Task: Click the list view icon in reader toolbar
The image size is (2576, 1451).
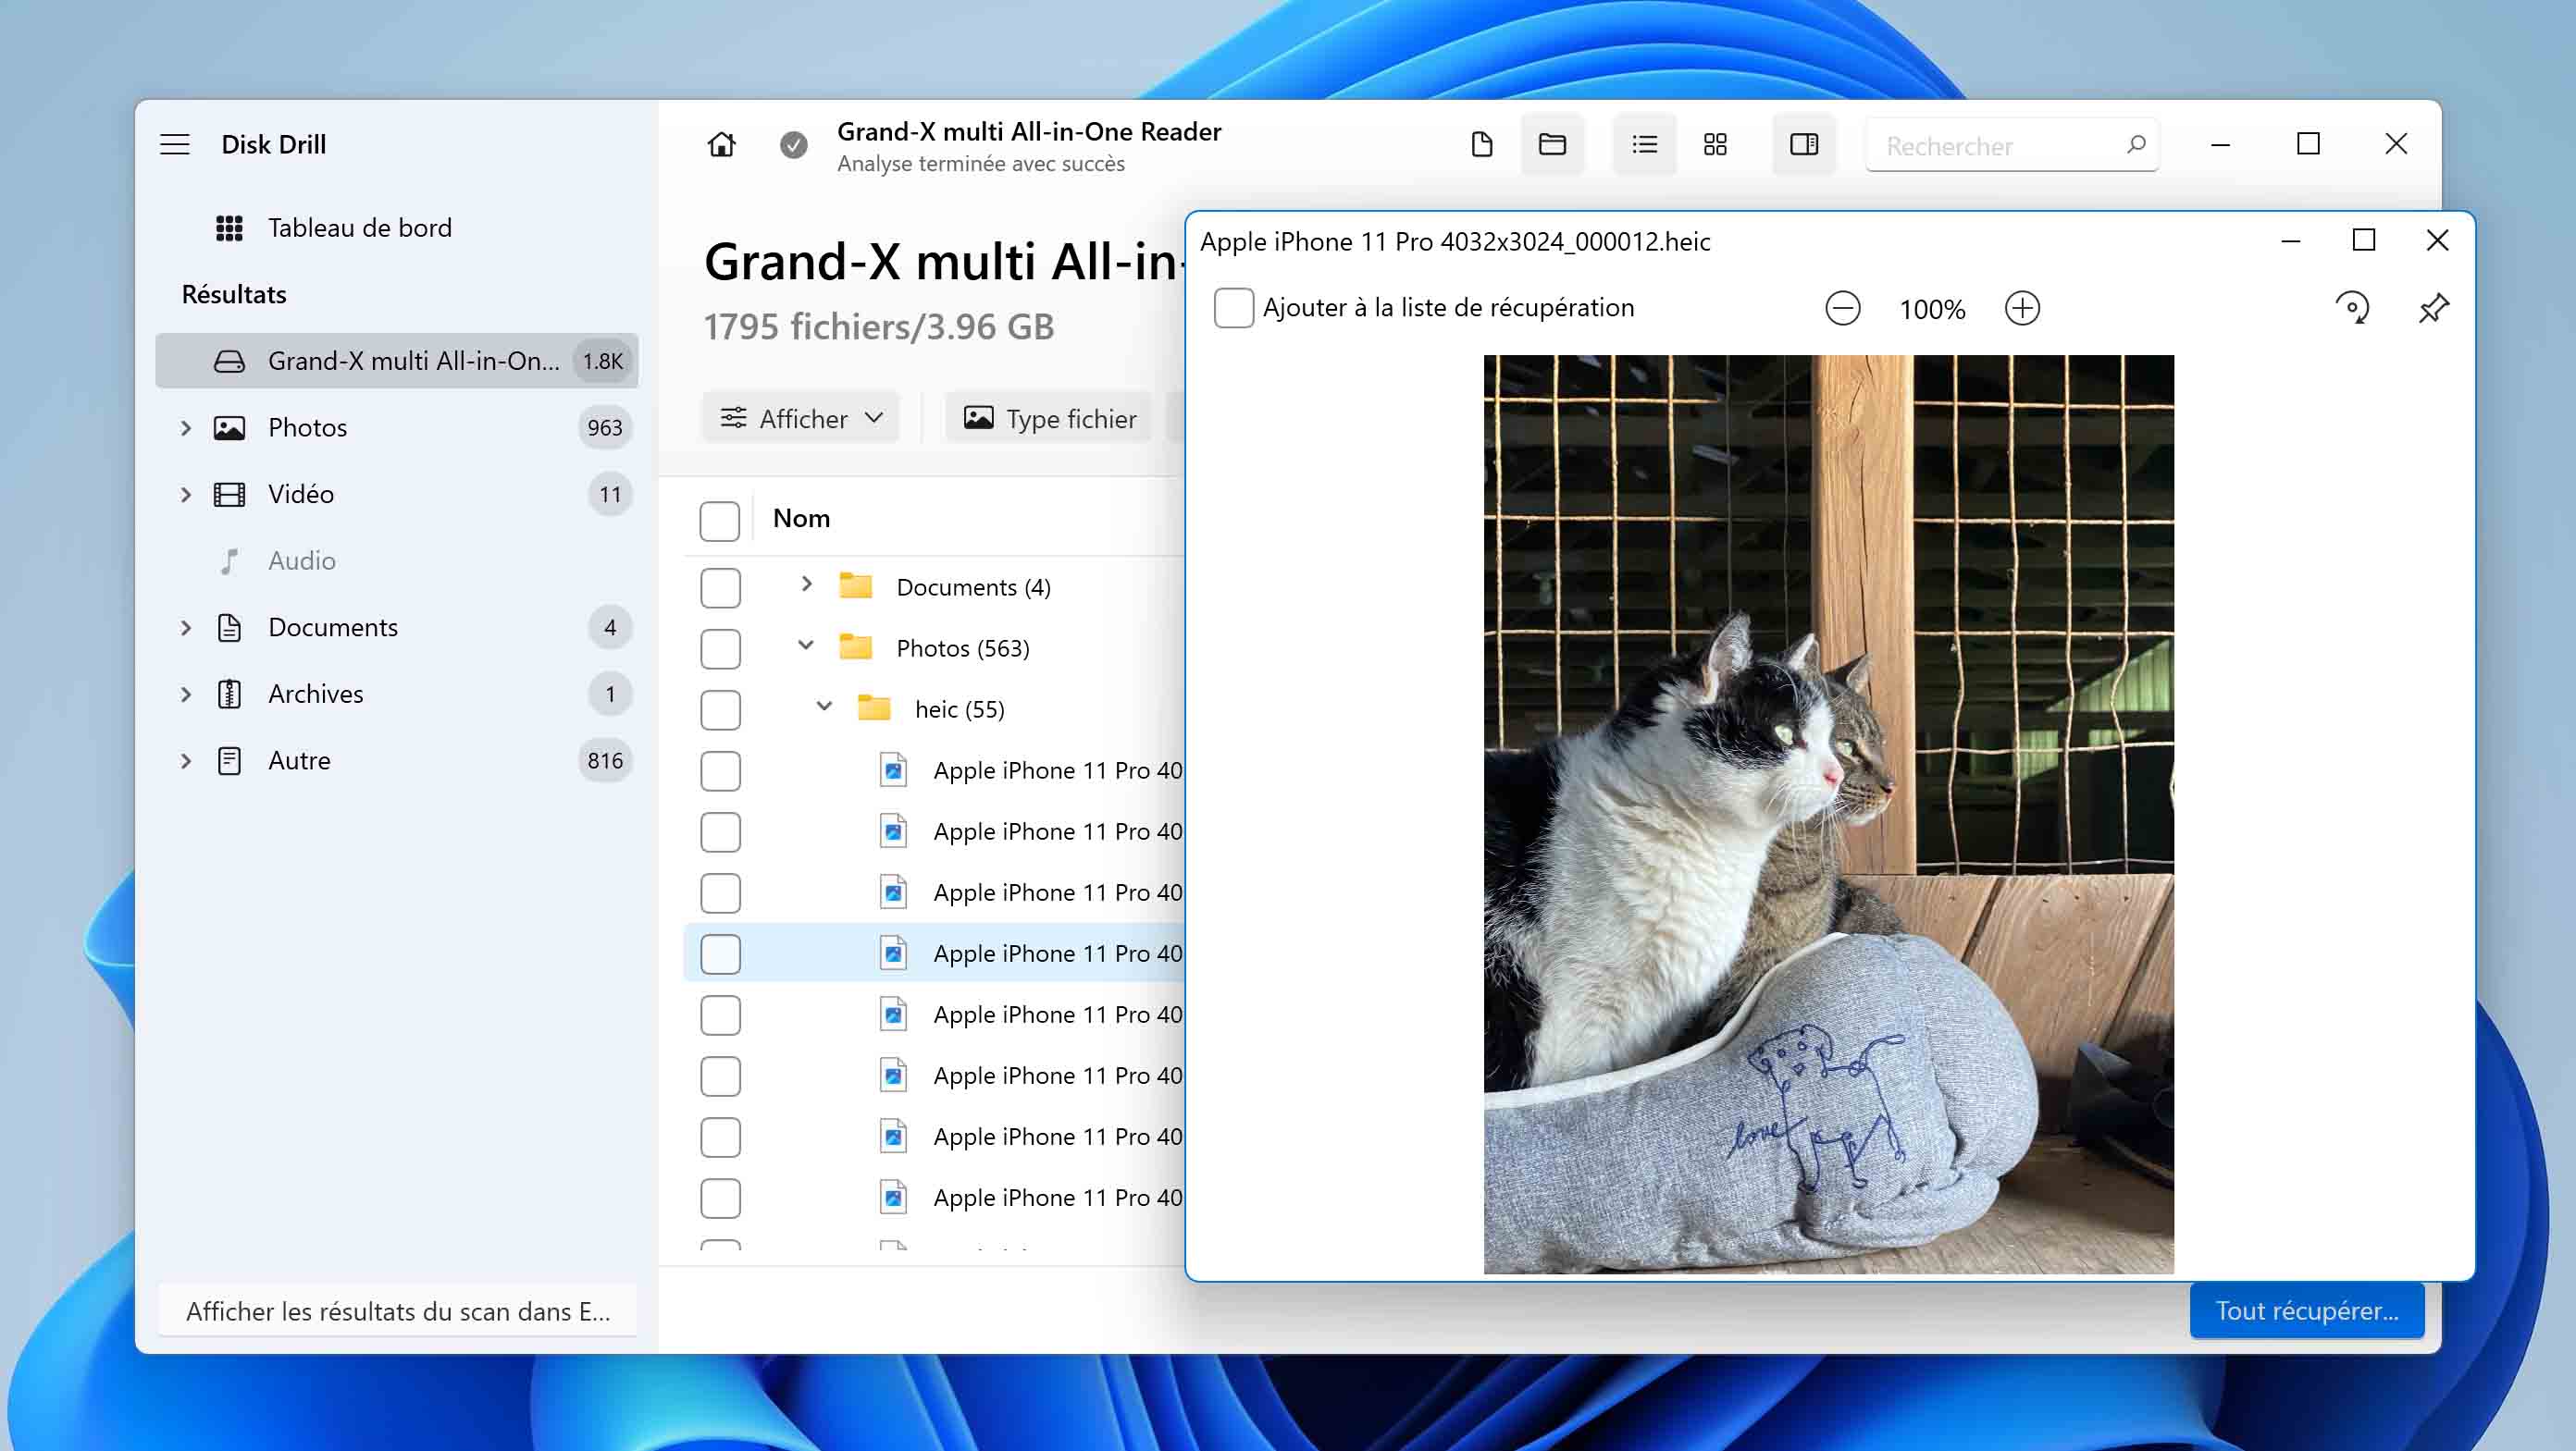Action: 1641,145
